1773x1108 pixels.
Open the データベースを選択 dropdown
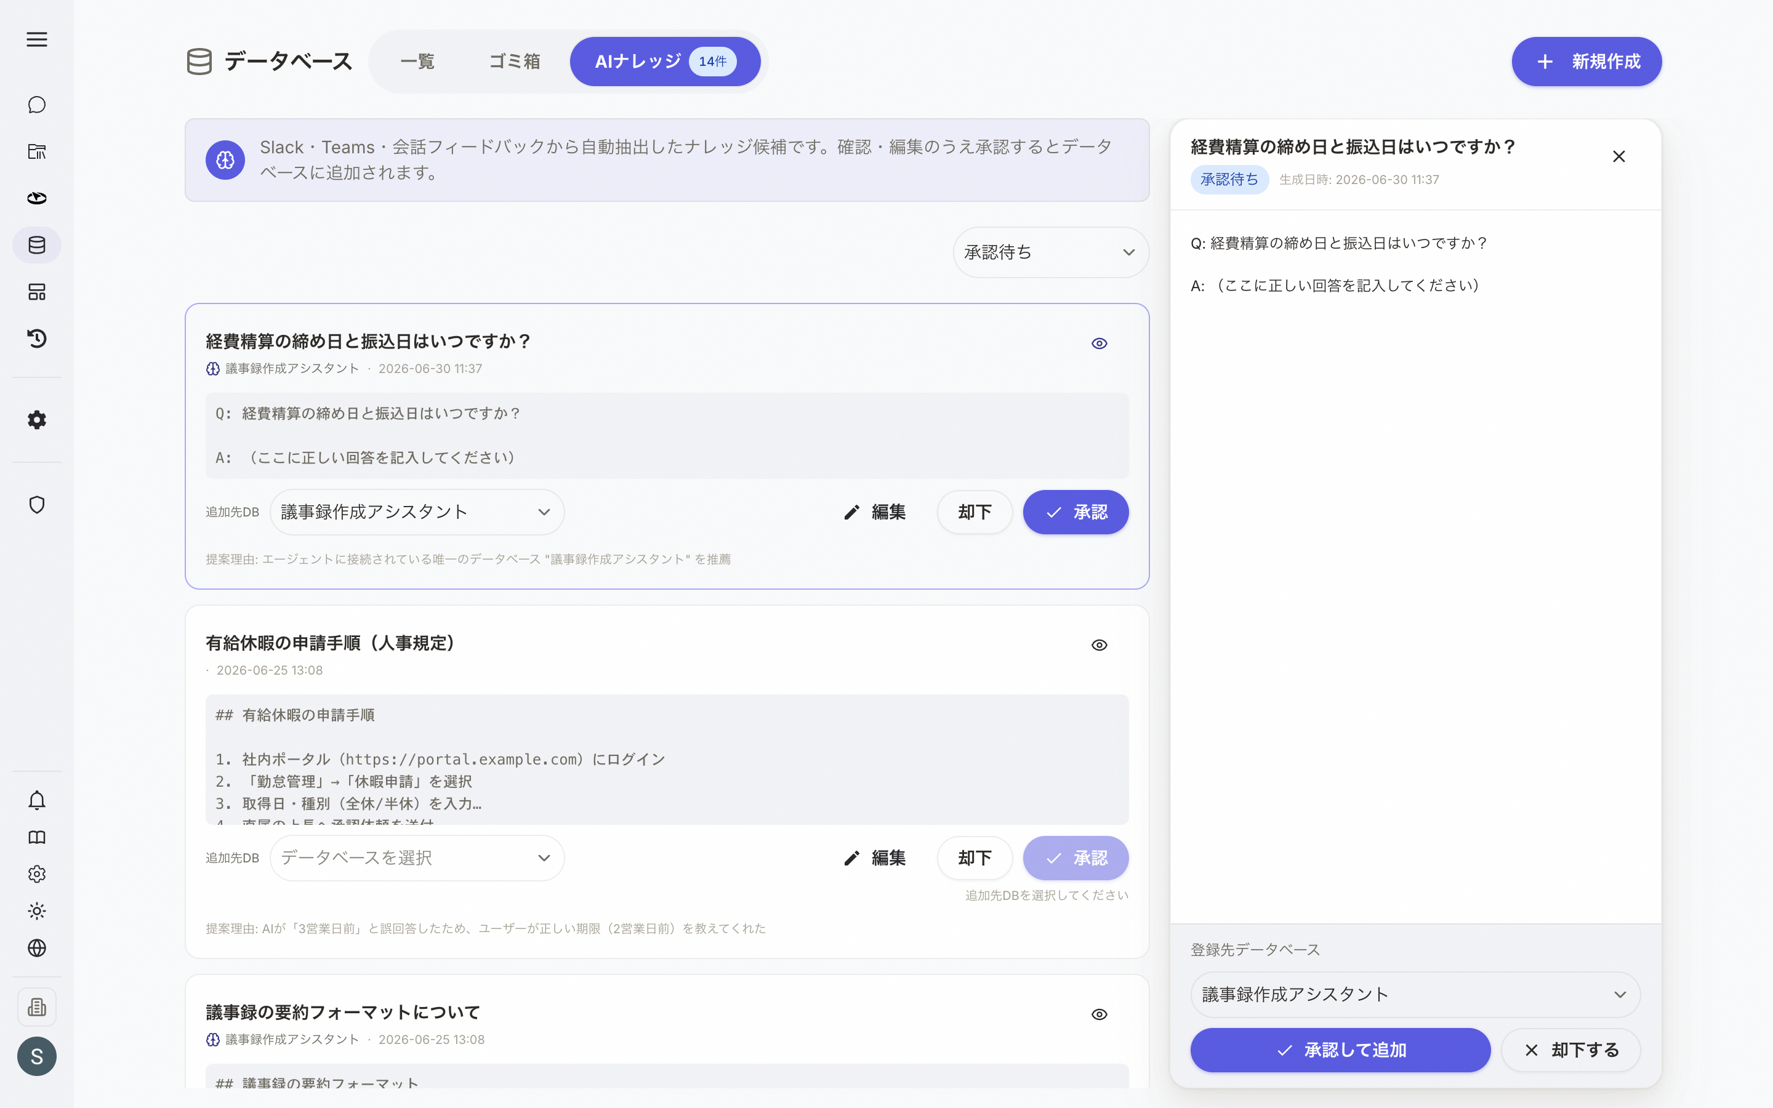click(x=417, y=858)
